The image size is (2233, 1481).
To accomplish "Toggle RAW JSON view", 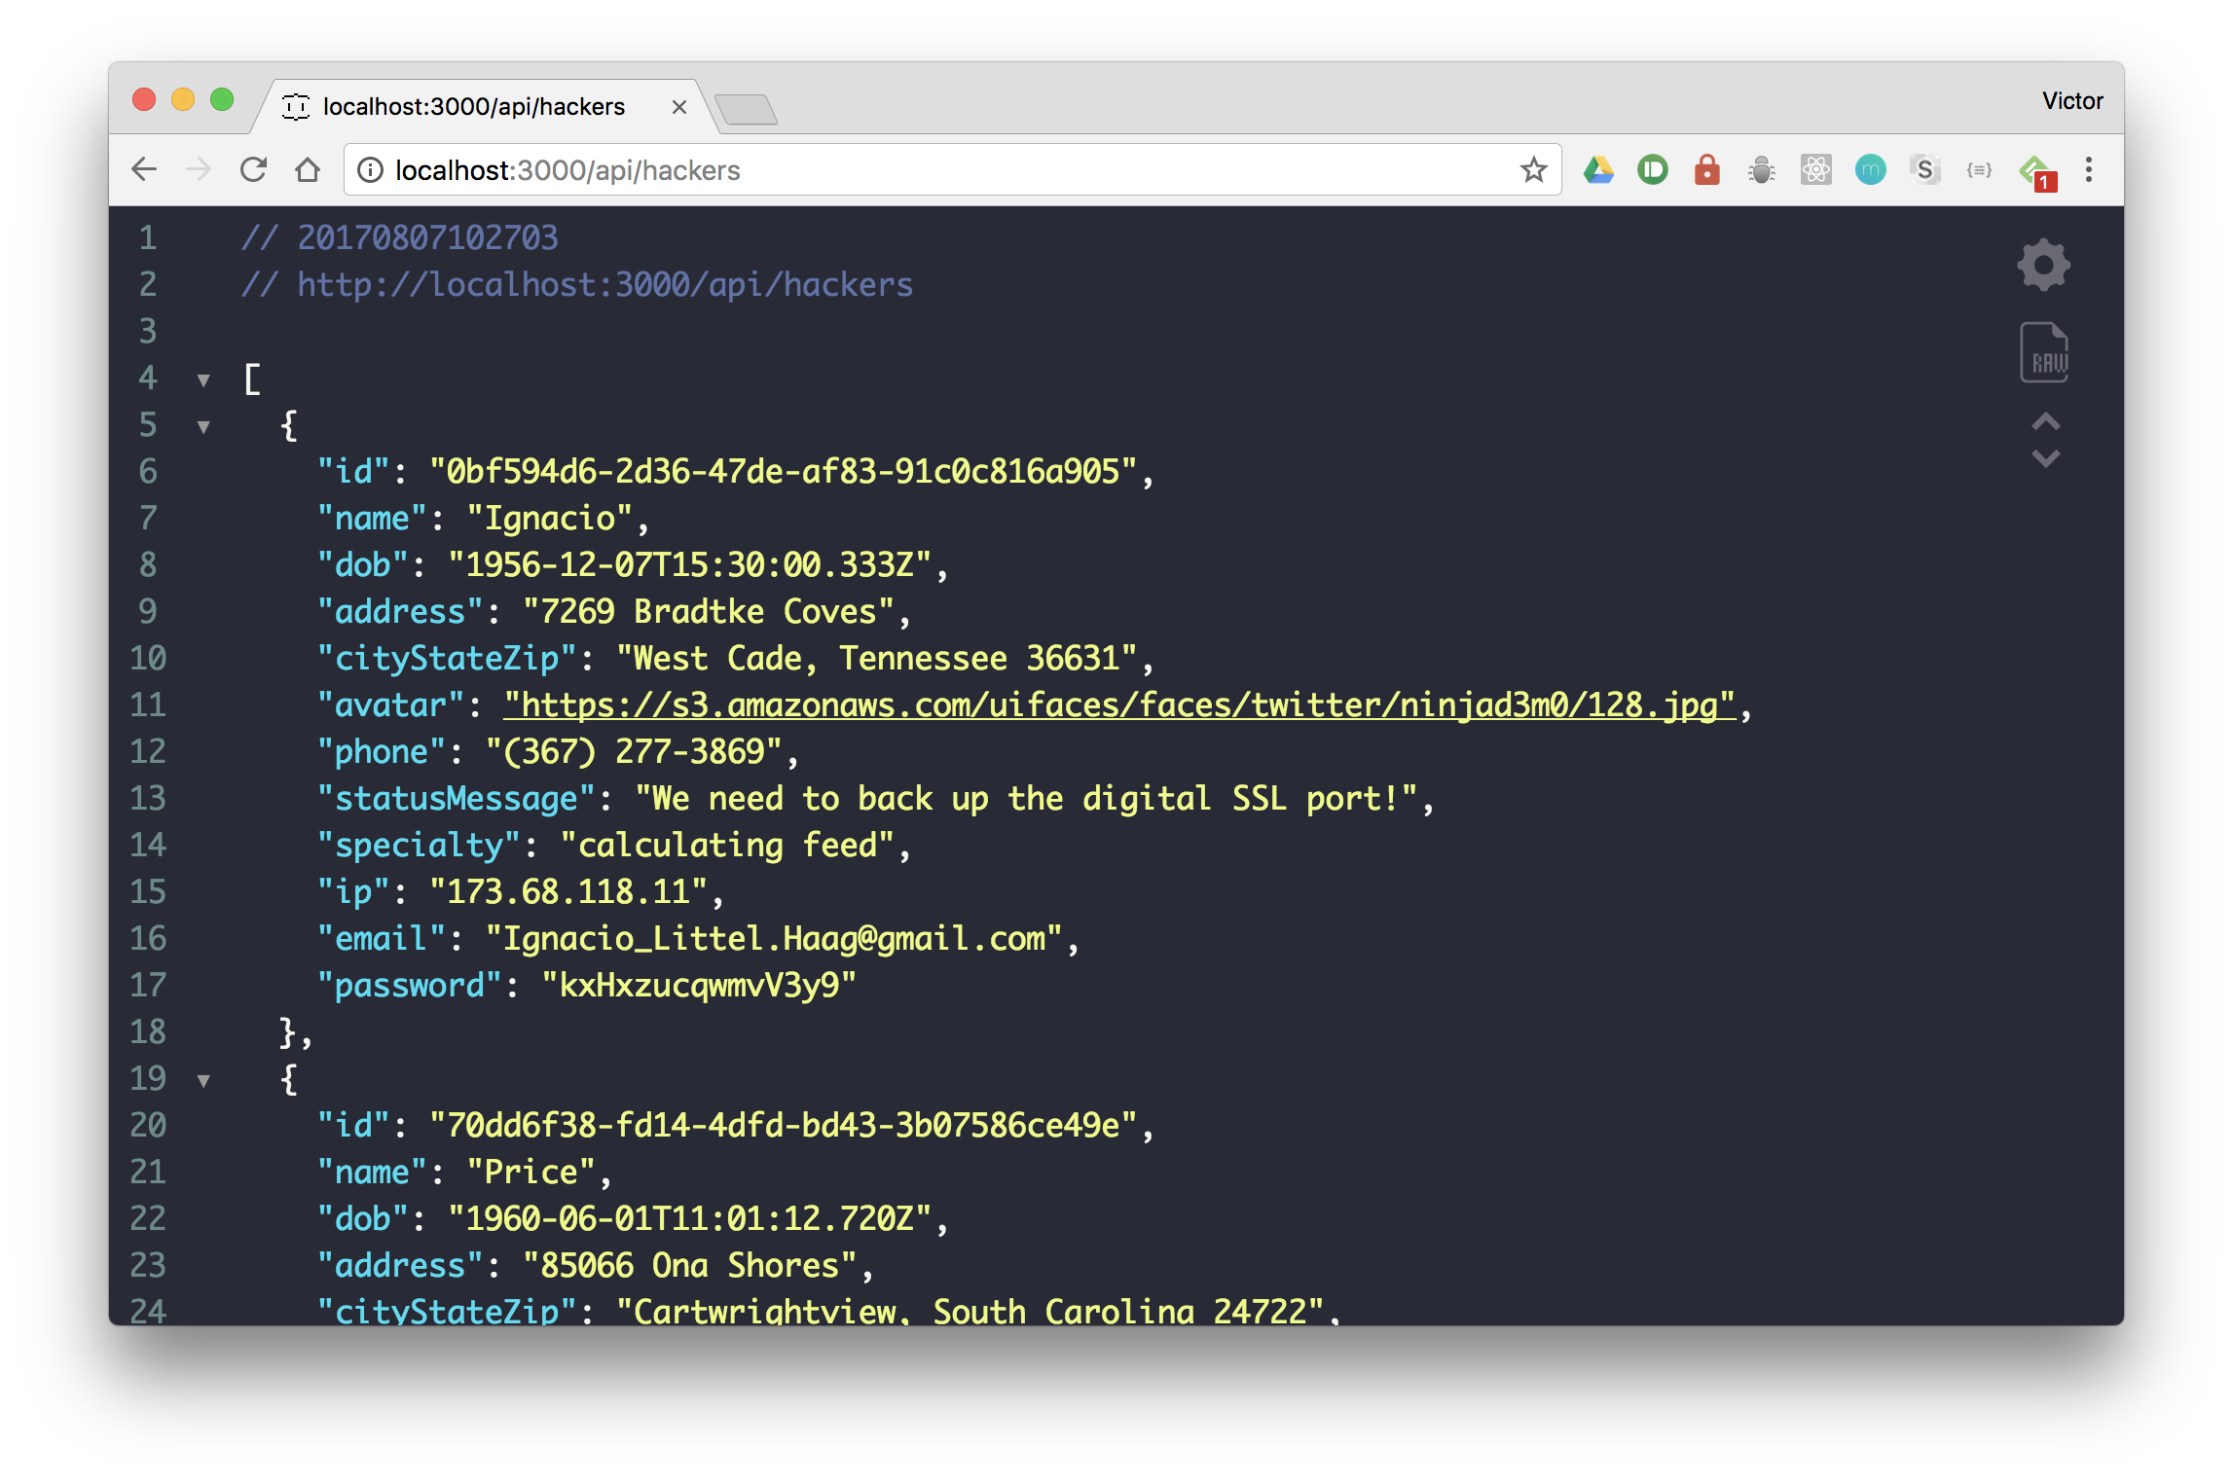I will (2043, 352).
